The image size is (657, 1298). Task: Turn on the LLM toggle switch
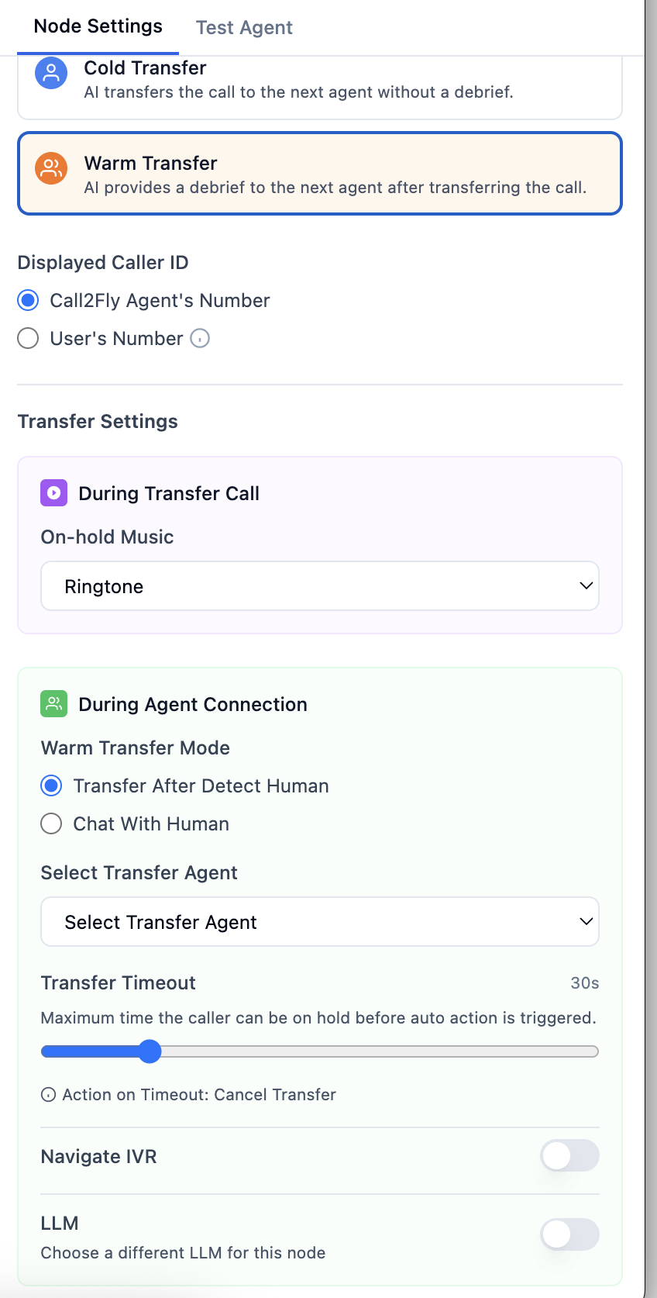pyautogui.click(x=569, y=1234)
